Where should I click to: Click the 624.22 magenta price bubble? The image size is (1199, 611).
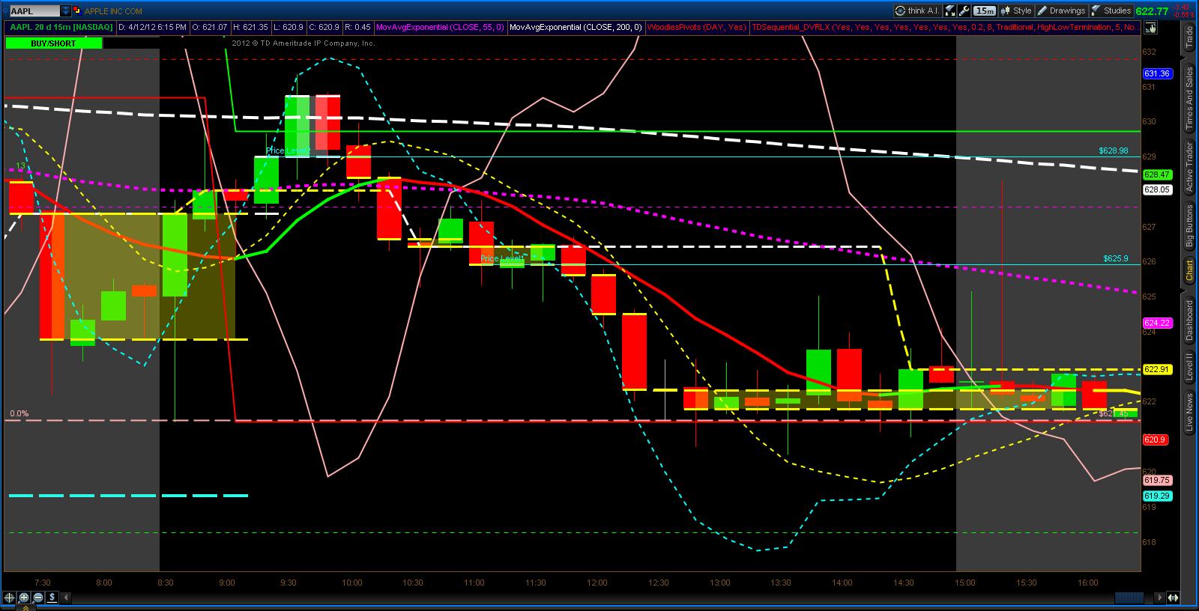[x=1157, y=323]
